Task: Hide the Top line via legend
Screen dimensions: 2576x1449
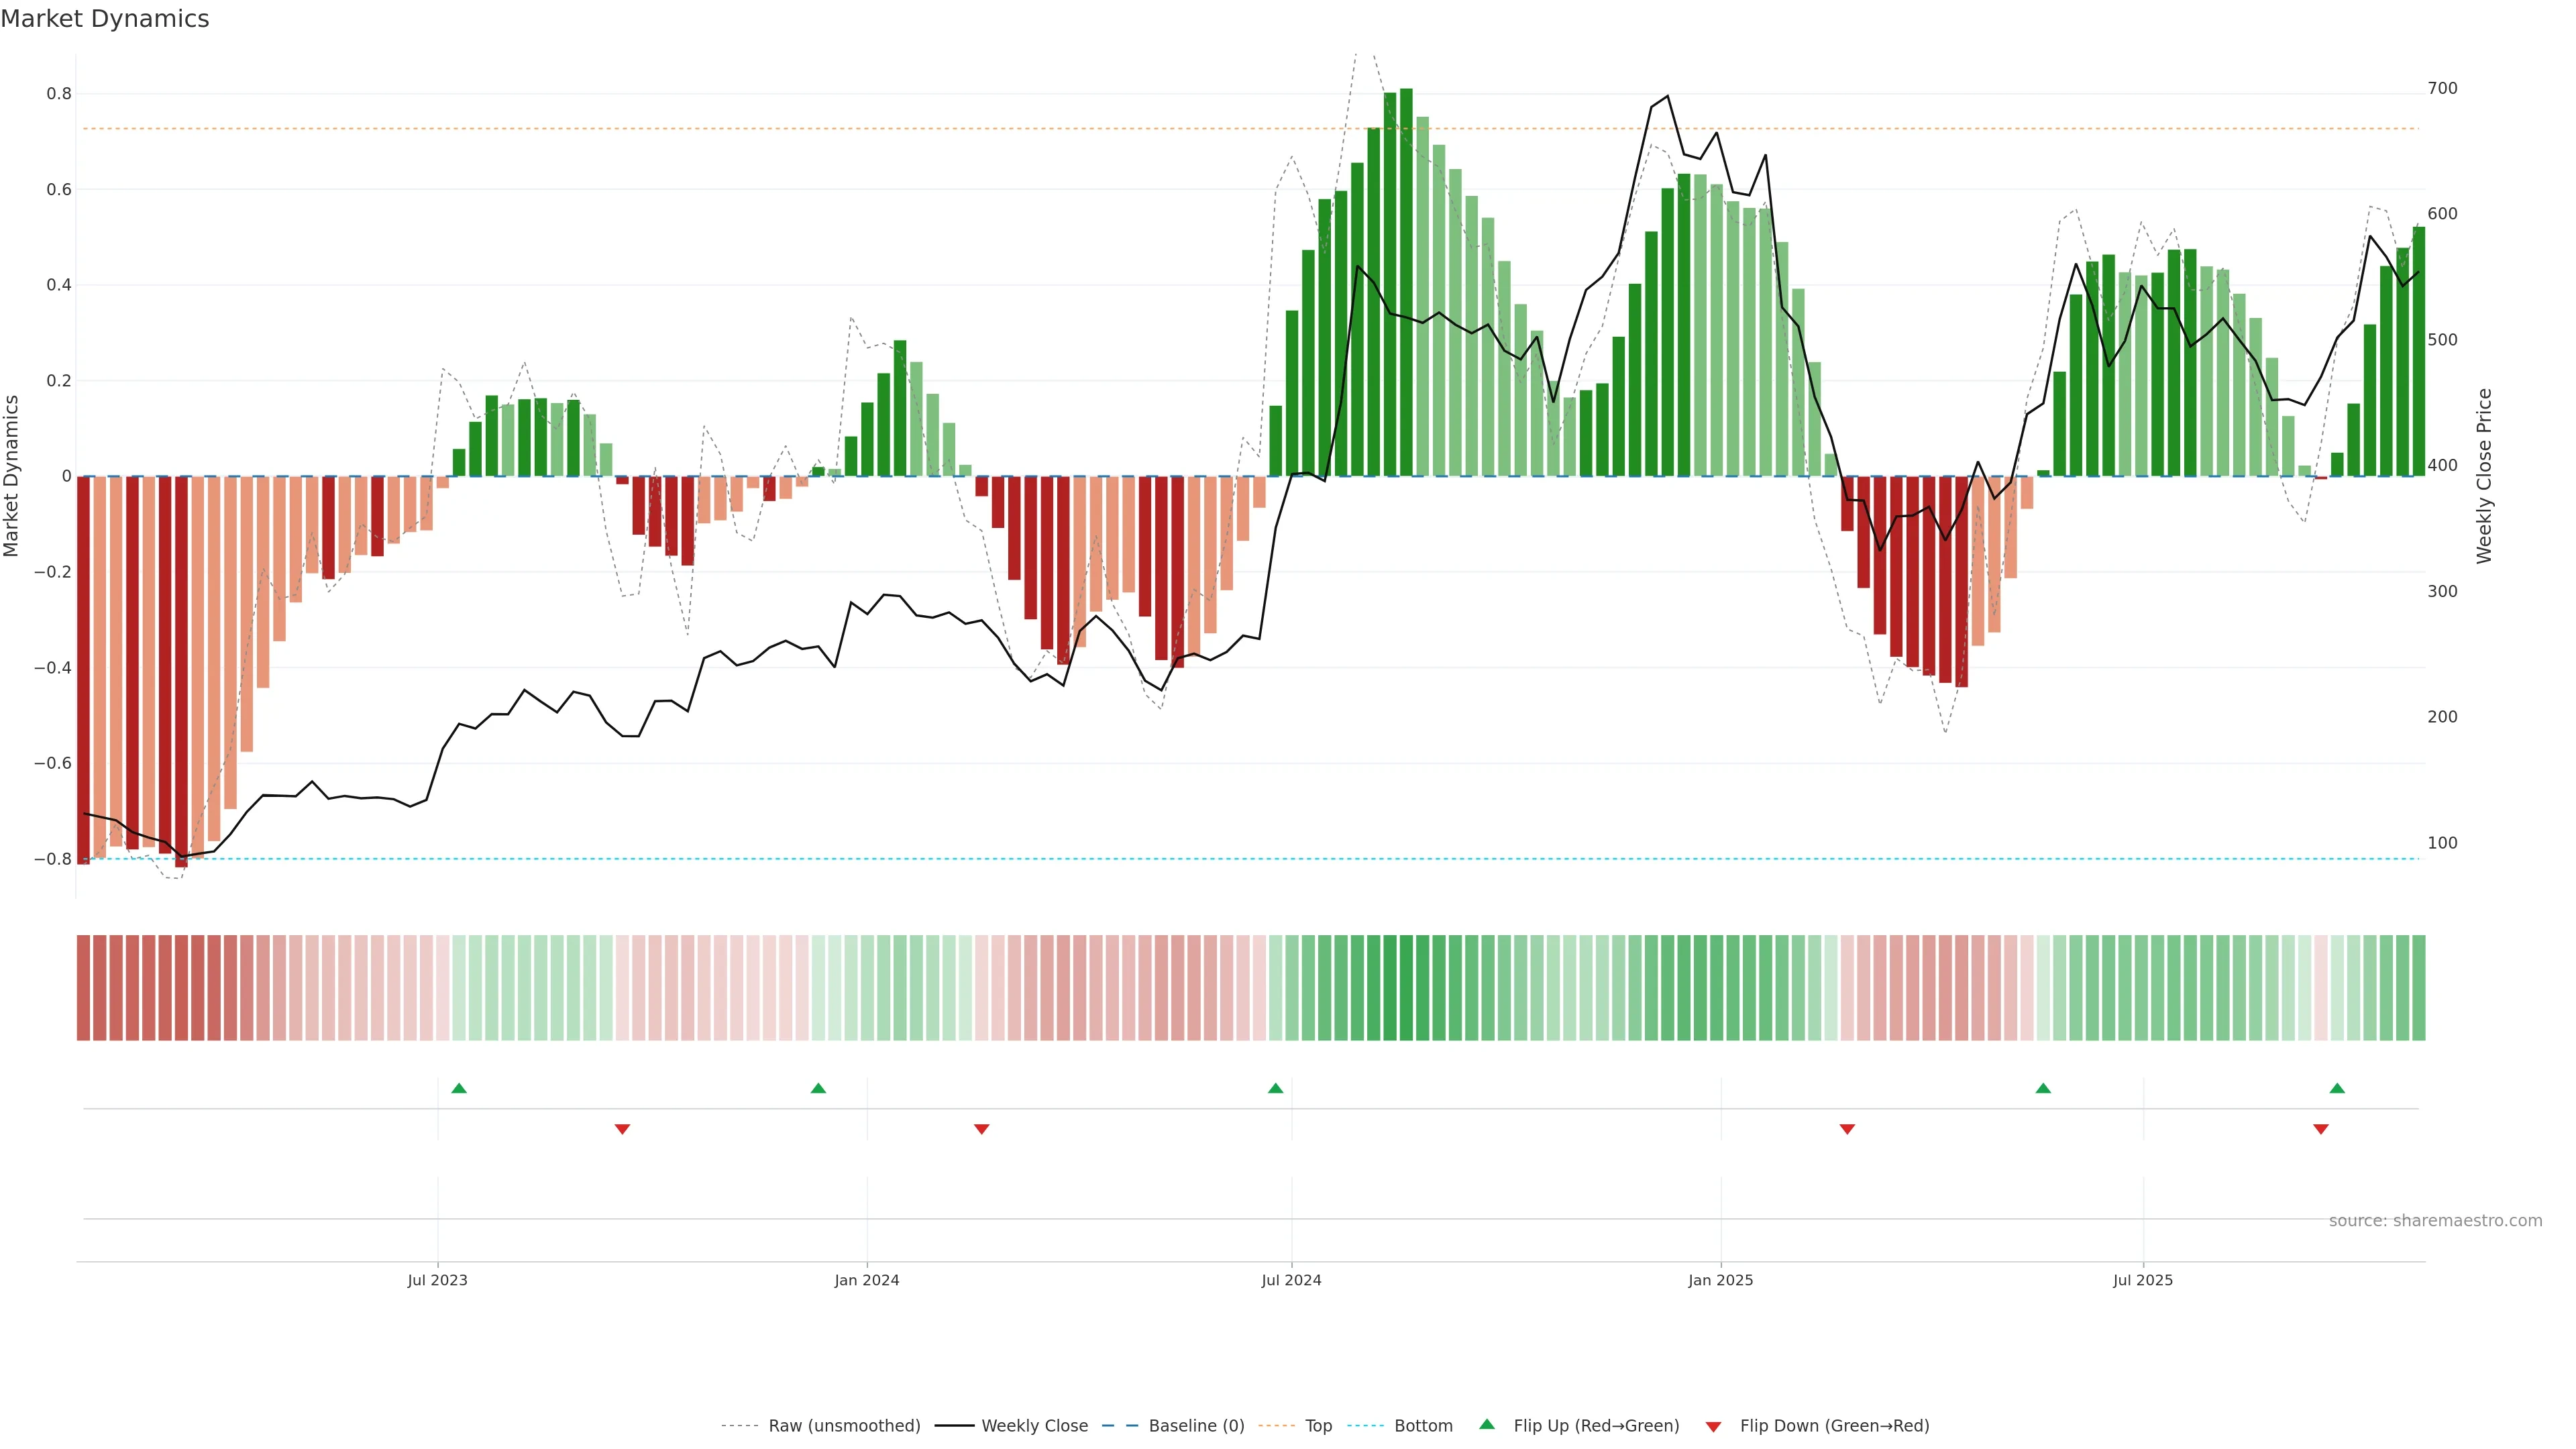Action: click(1318, 1426)
